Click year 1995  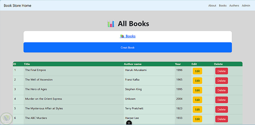(x=179, y=89)
